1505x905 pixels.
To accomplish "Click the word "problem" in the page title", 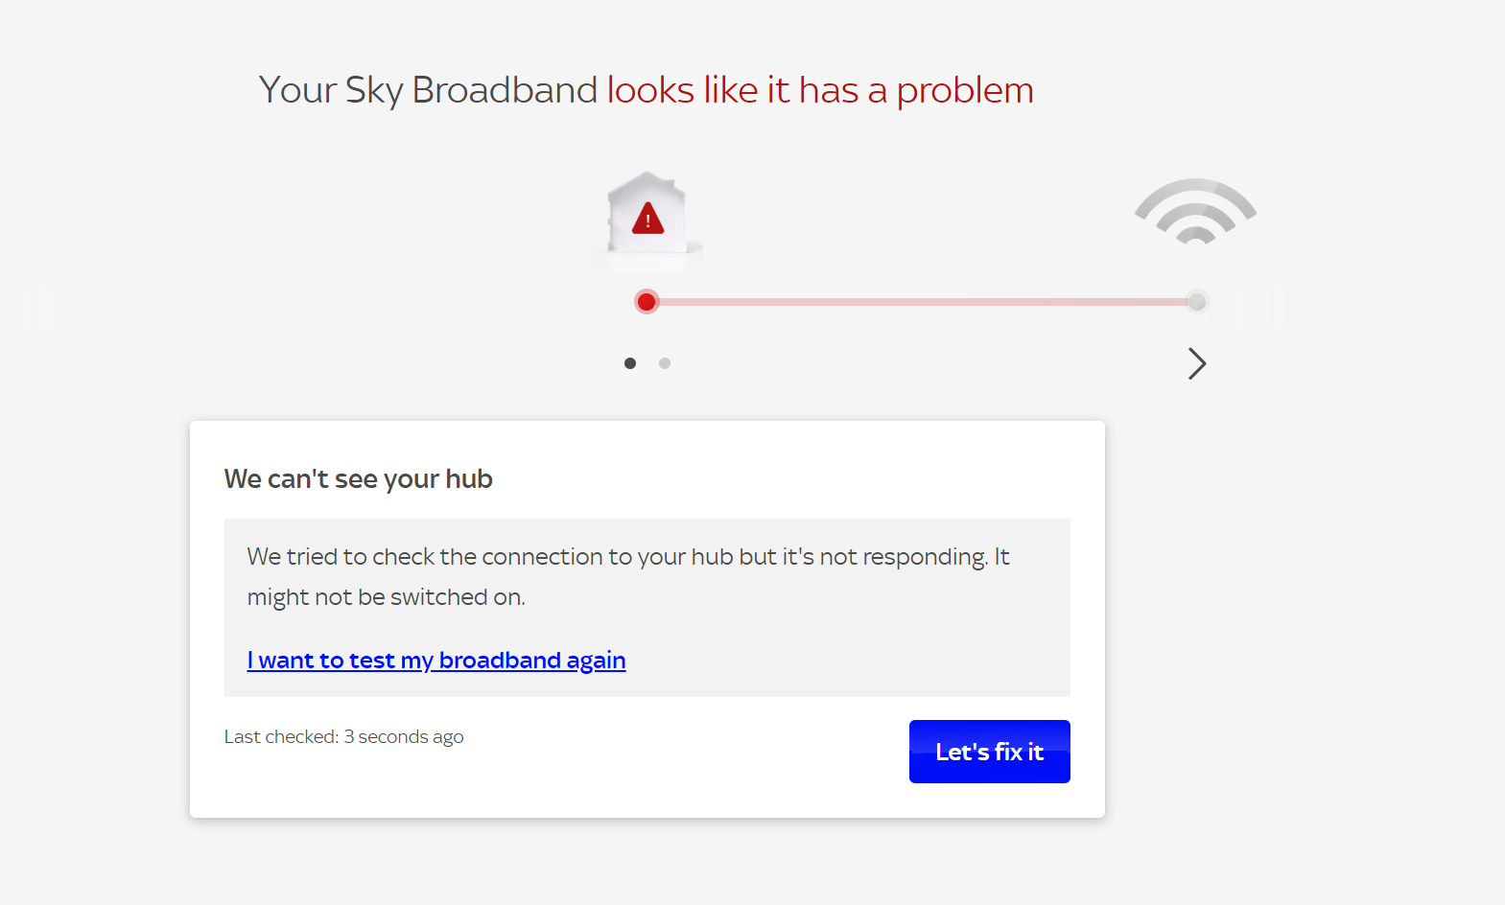I will (x=965, y=91).
